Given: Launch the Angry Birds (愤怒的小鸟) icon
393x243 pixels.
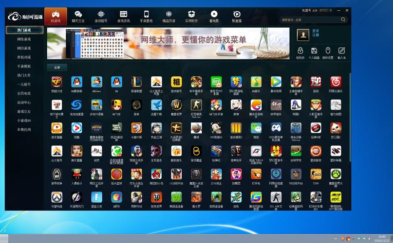Looking at the screenshot, I should pos(156,174).
